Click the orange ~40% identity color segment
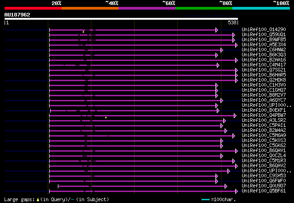294x203 pixels. [90, 8]
